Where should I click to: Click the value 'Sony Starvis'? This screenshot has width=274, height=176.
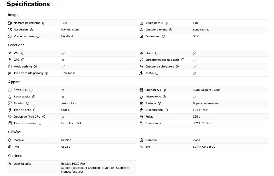coord(201,30)
